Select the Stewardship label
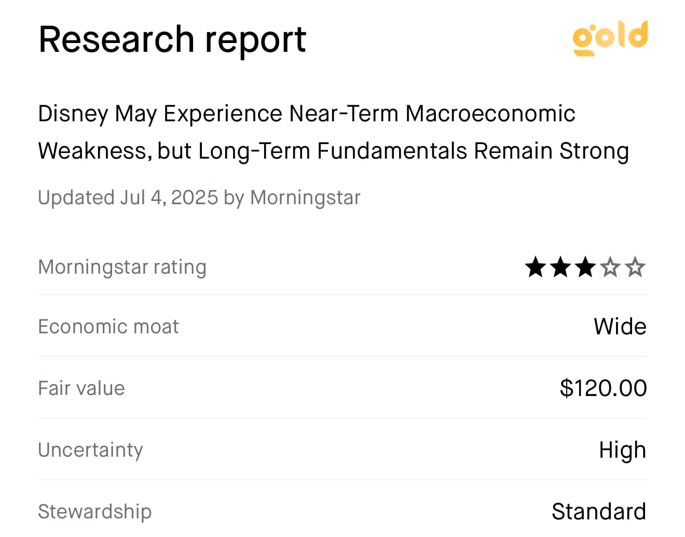The width and height of the screenshot is (685, 537). (95, 512)
